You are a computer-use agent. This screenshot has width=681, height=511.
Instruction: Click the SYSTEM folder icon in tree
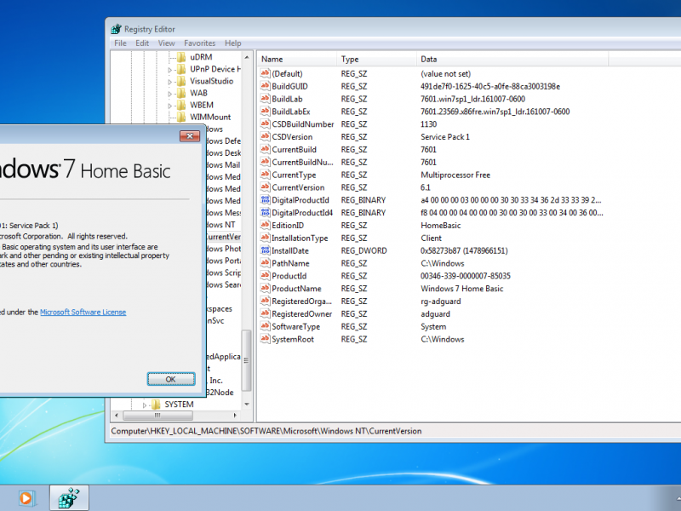156,405
